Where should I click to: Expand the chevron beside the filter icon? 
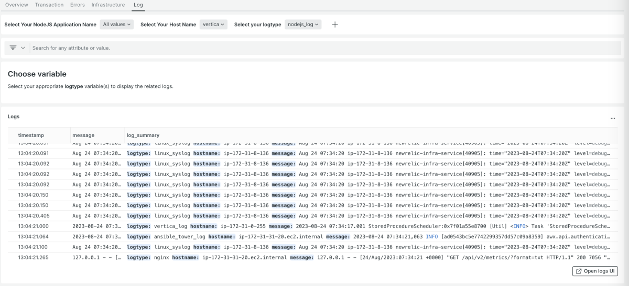[23, 48]
